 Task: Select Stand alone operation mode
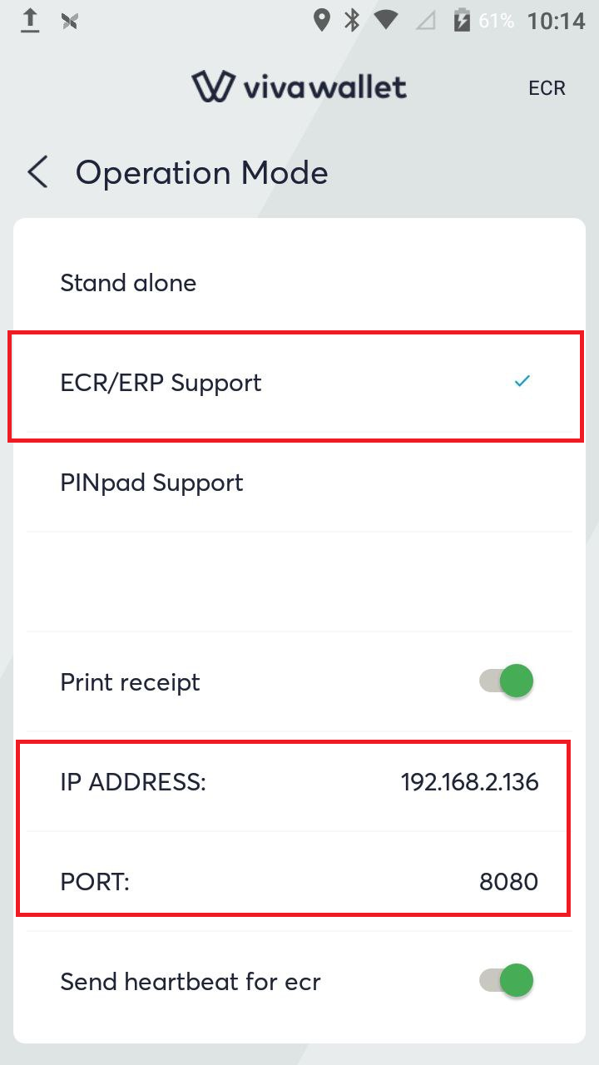pyautogui.click(x=128, y=283)
